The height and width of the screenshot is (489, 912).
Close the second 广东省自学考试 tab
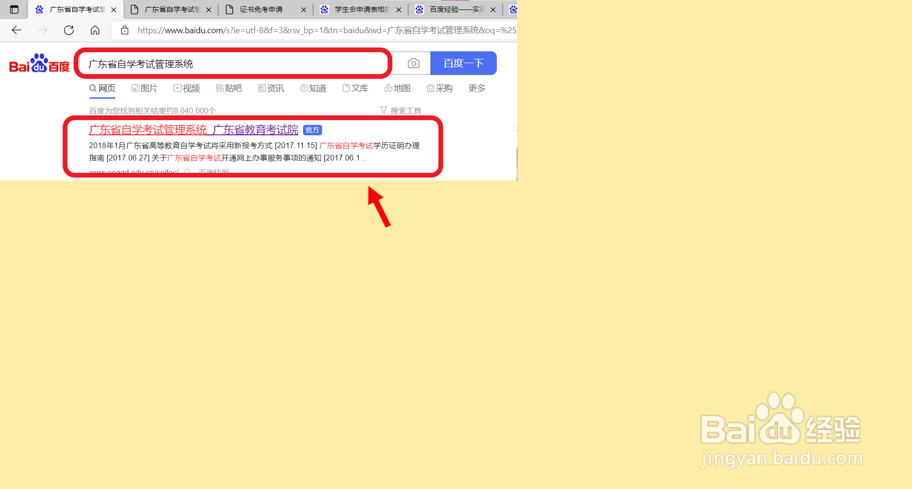point(209,9)
